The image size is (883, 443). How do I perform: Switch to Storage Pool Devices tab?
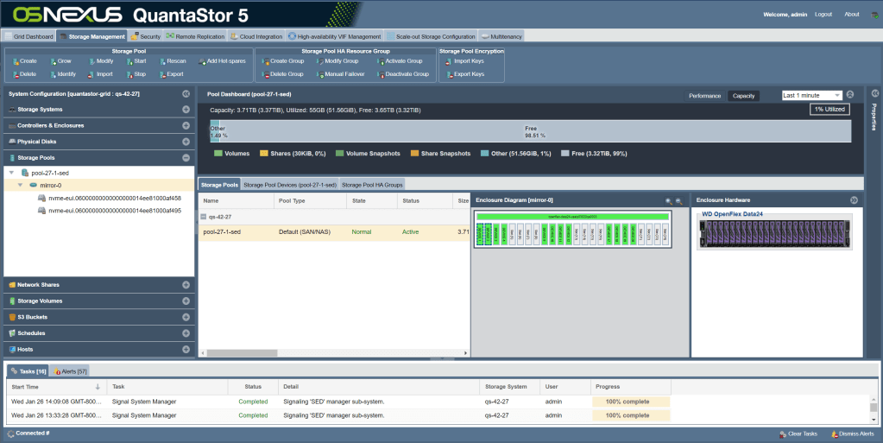[x=290, y=185]
